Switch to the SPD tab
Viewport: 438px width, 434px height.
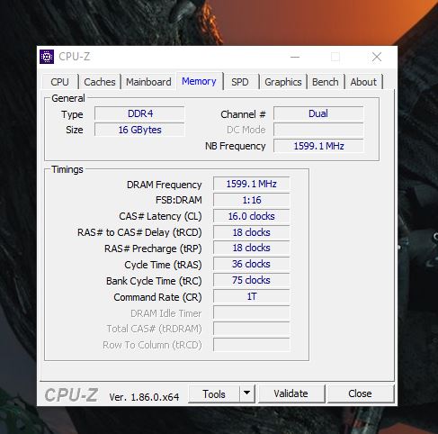(240, 82)
